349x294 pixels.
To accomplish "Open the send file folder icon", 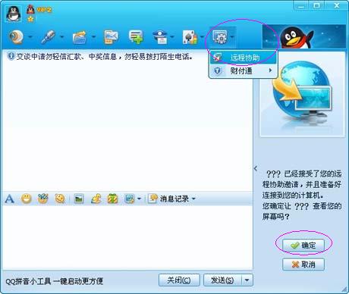I will coord(80,37).
